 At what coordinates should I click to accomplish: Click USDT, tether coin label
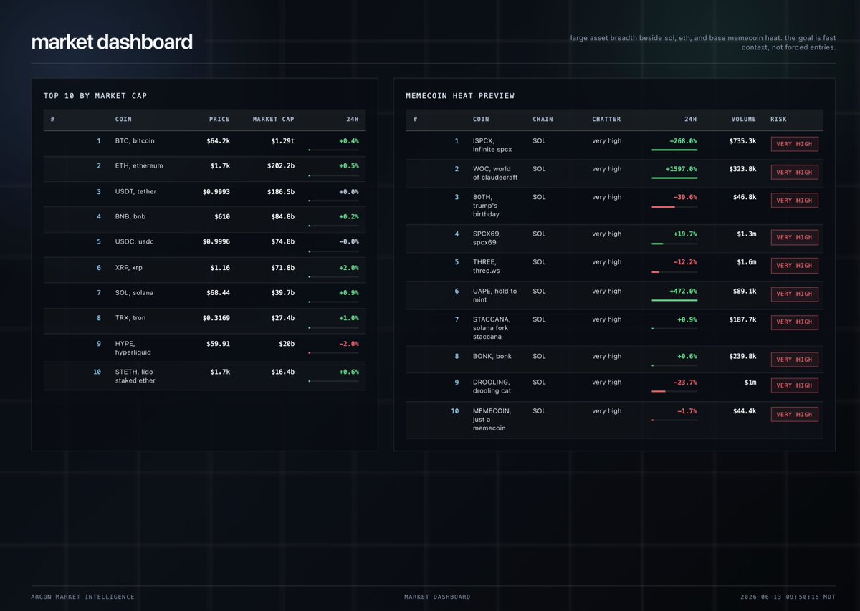[x=135, y=192]
